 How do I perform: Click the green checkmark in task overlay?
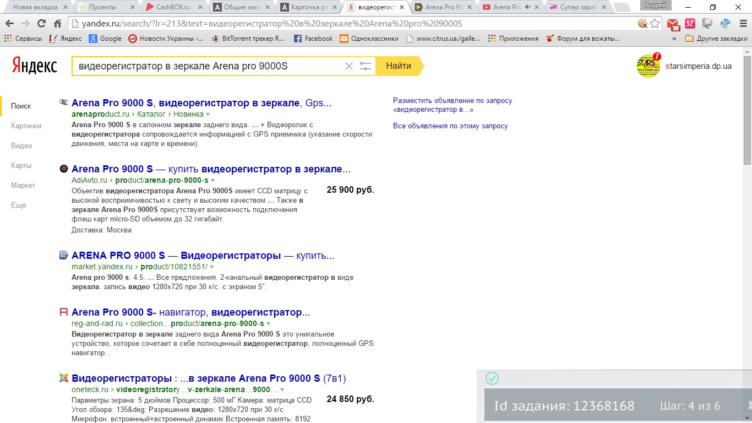click(x=492, y=378)
